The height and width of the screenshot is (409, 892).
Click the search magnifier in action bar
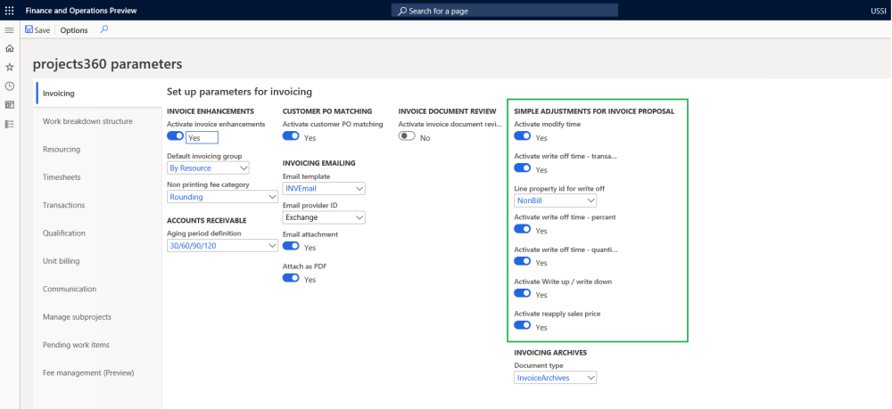(104, 29)
